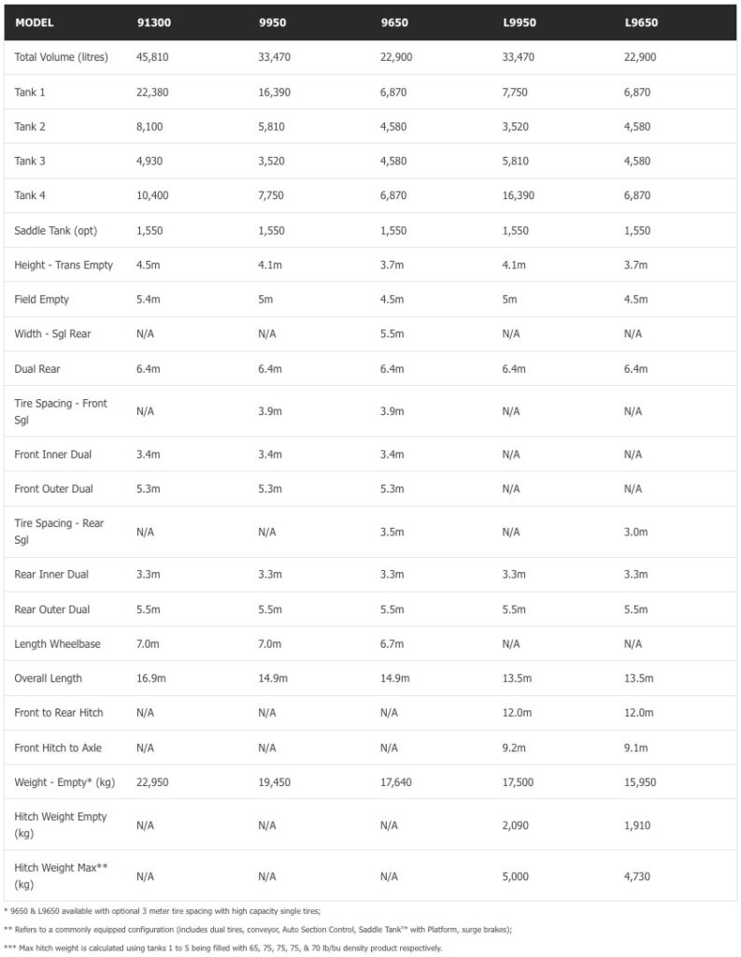Click the max hitch weight calculation footnote
The width and height of the screenshot is (741, 957).
pos(223,949)
